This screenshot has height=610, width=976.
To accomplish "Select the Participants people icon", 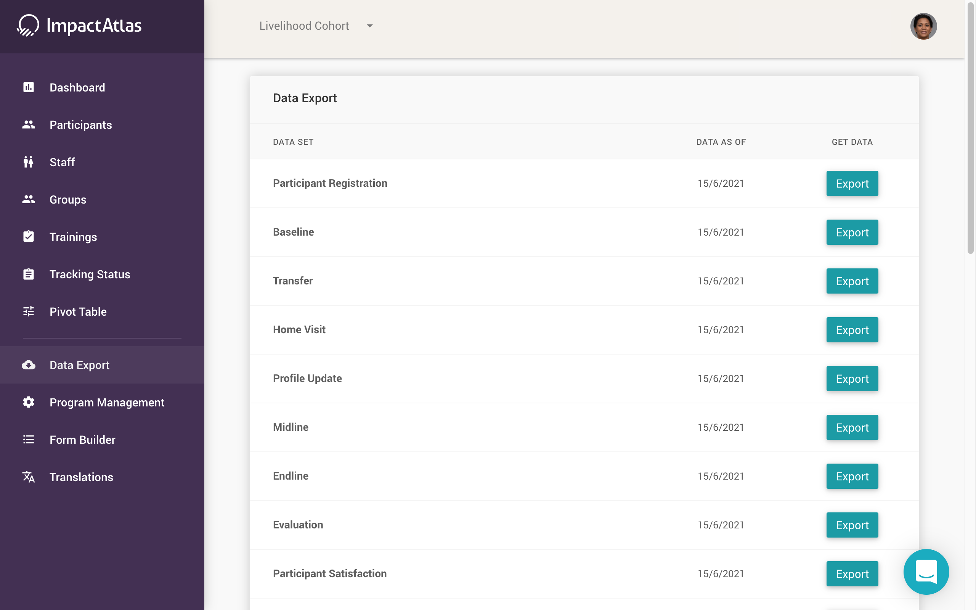I will tap(28, 125).
